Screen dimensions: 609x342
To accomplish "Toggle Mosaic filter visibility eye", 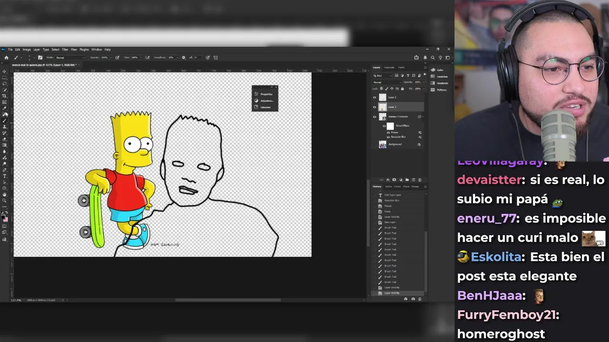I will pos(388,133).
